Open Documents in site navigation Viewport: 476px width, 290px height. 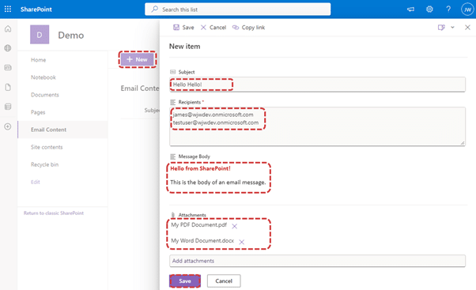(x=44, y=95)
